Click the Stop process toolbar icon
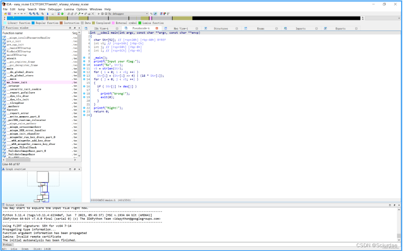 point(106,14)
